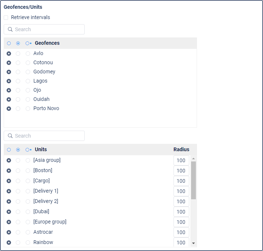
Task: Click the Geofences search field
Action: pos(44,29)
